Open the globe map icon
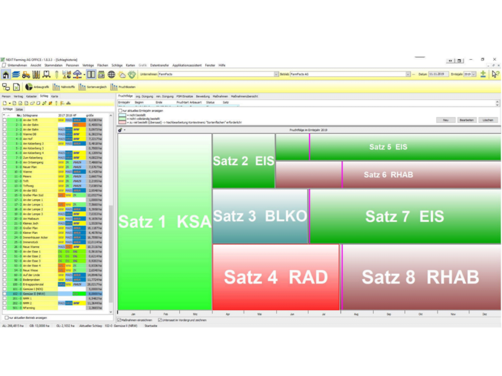This screenshot has width=502, height=376. tap(111, 75)
